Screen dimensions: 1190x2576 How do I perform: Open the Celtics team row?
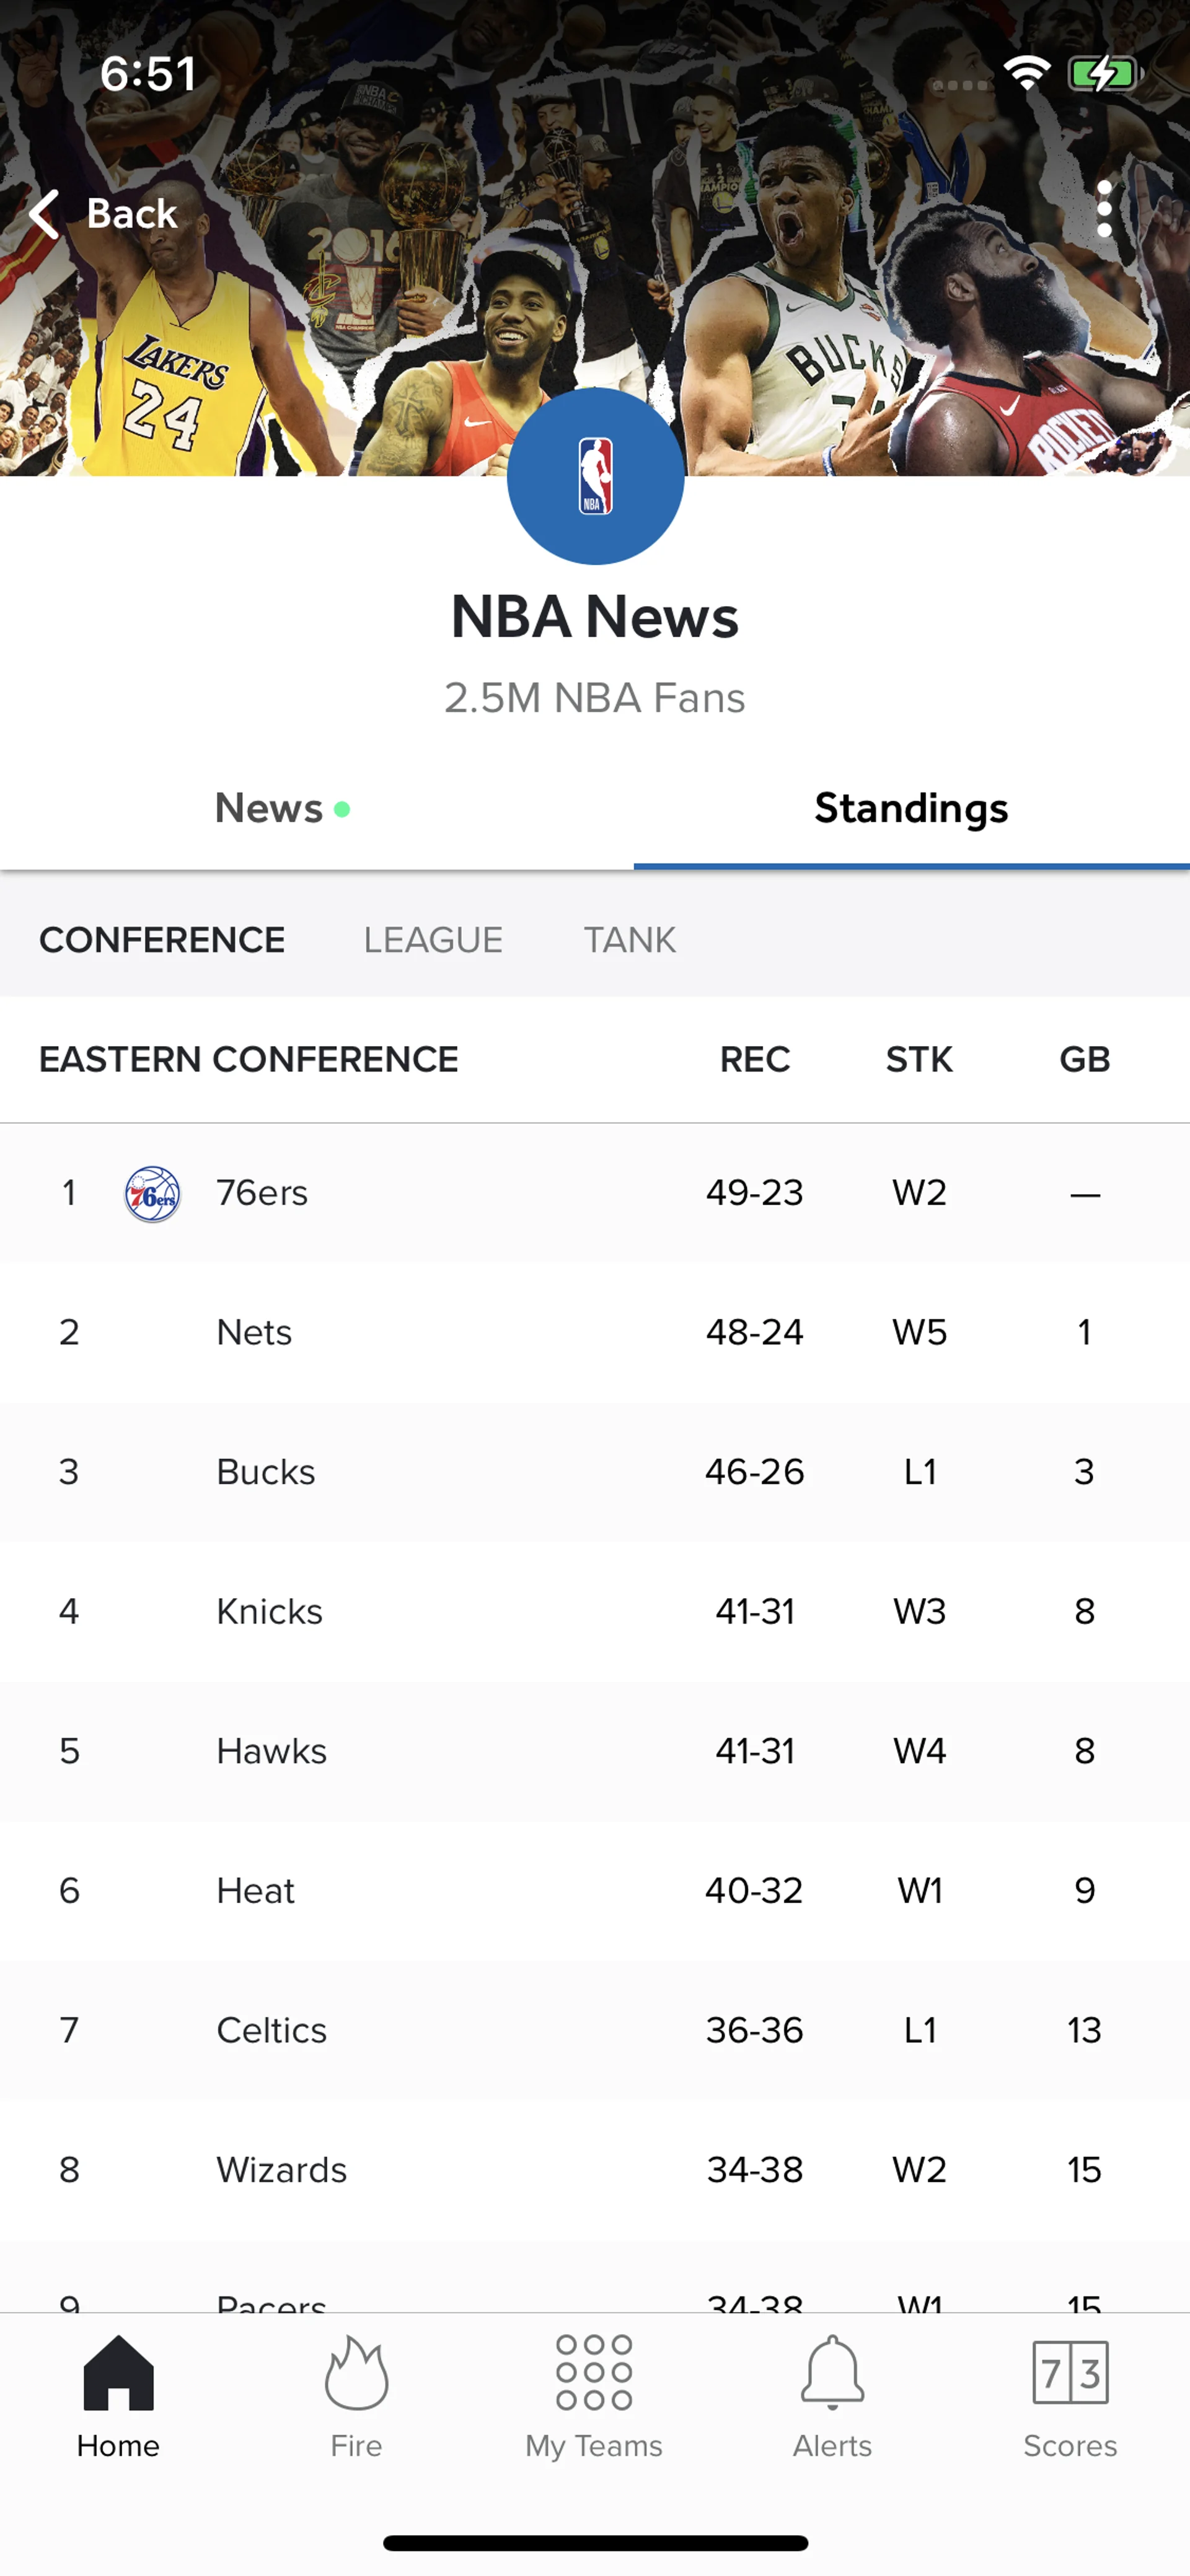coord(594,2030)
